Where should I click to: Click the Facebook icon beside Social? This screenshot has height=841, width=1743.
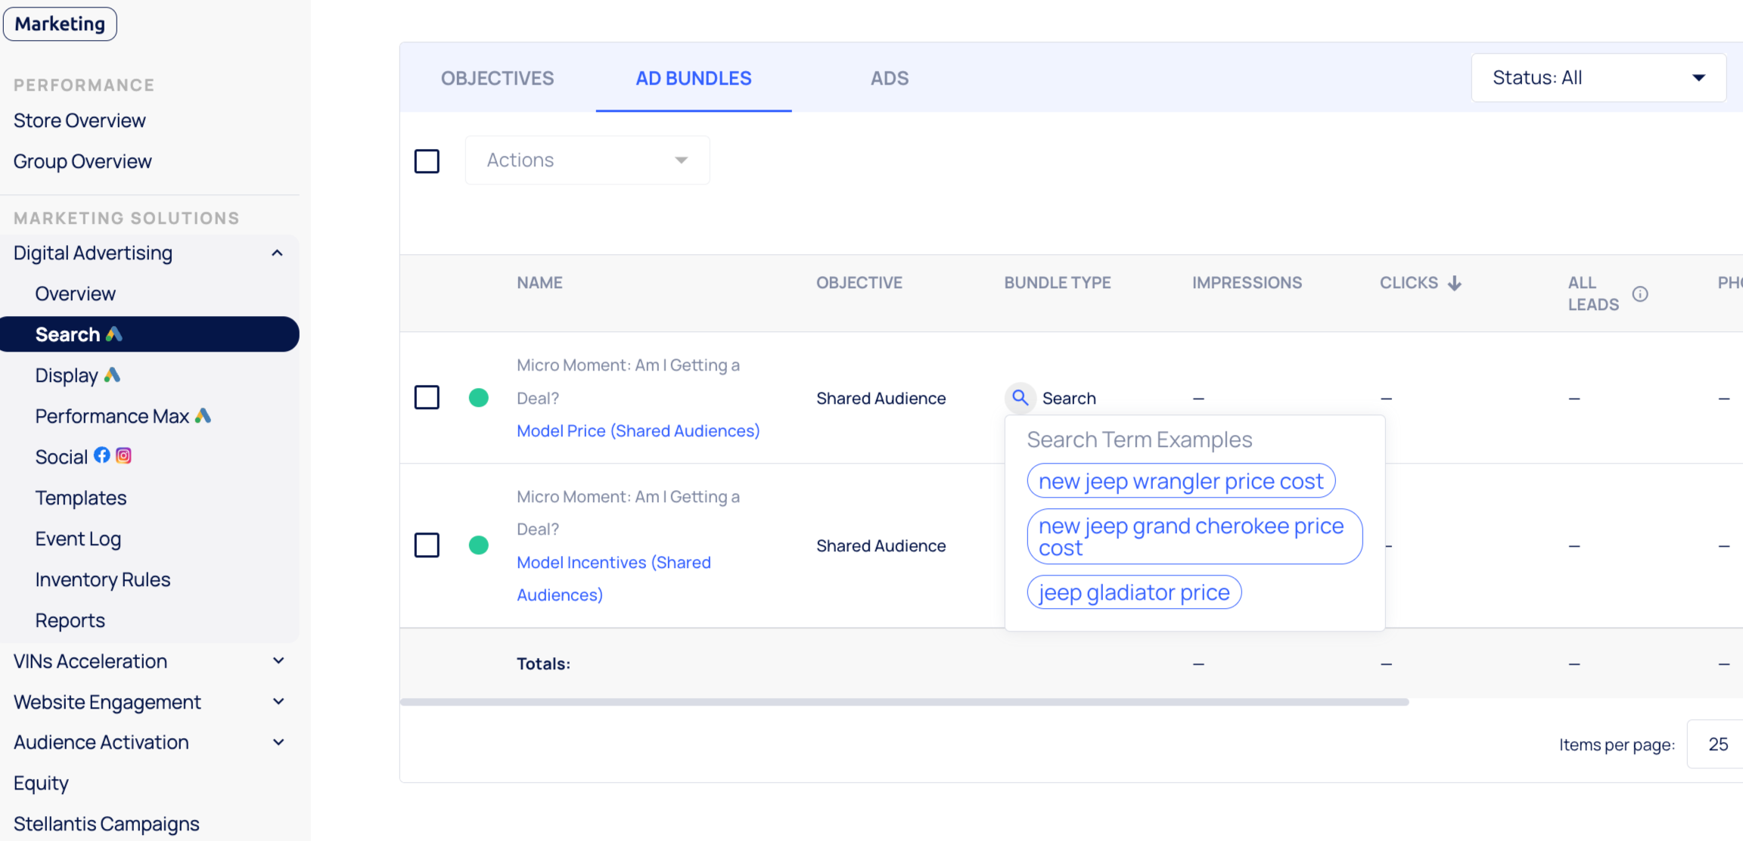[102, 455]
